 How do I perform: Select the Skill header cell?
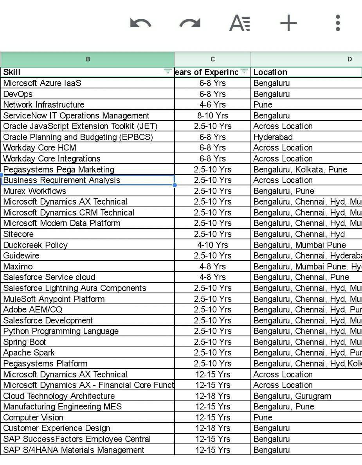coord(88,72)
